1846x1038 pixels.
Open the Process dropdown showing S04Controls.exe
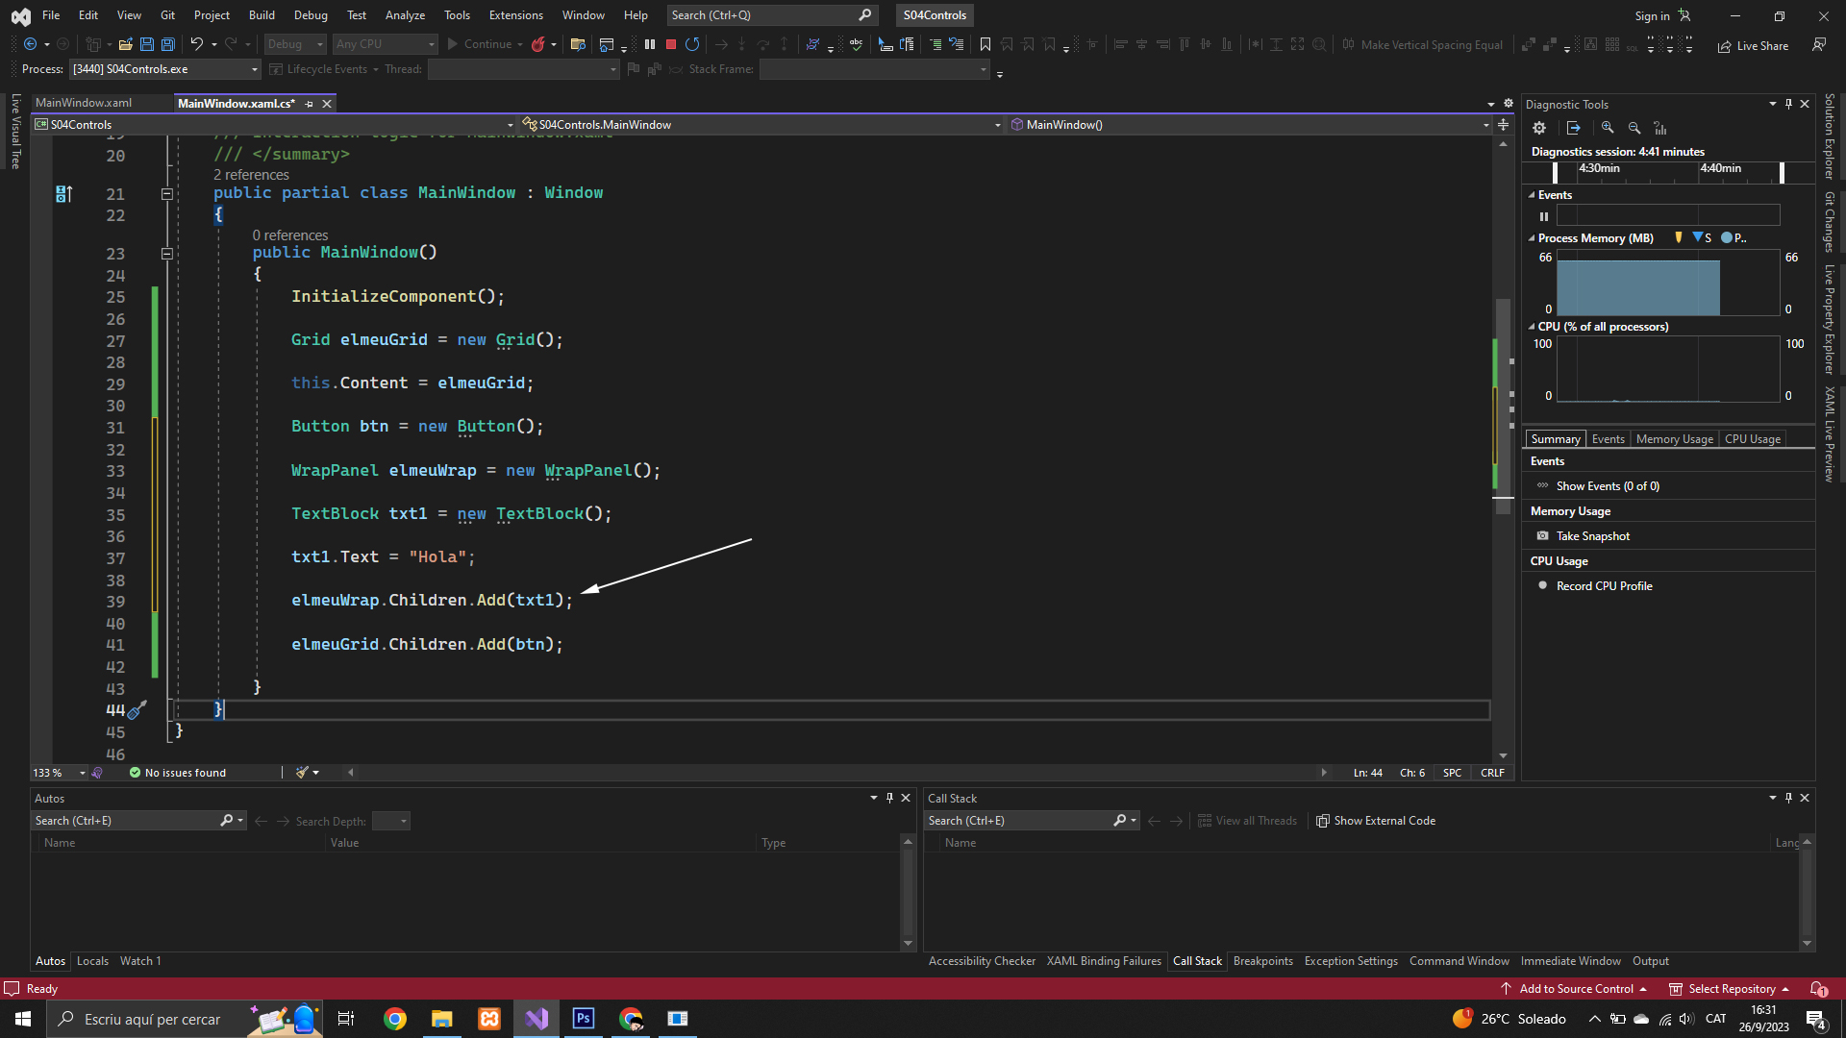(x=254, y=69)
